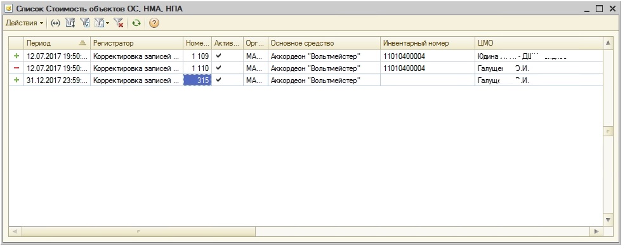625x249 pixels.
Task: Open the filter history funnel icon
Action: (x=99, y=23)
